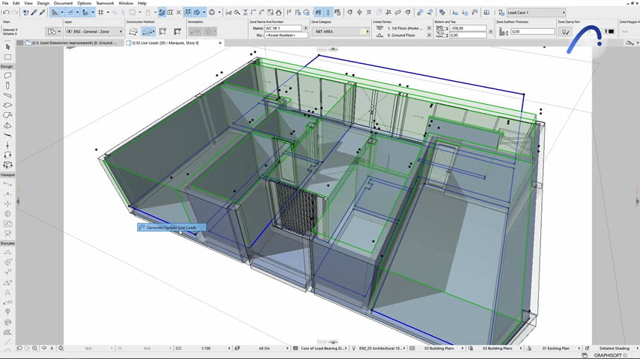This screenshot has height=359, width=640.
Task: Select the Dimension tool in toolbox
Action: click(7, 253)
